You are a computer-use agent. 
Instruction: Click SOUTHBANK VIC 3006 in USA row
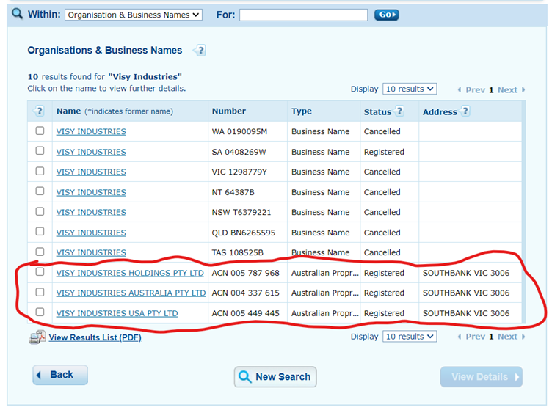click(466, 313)
